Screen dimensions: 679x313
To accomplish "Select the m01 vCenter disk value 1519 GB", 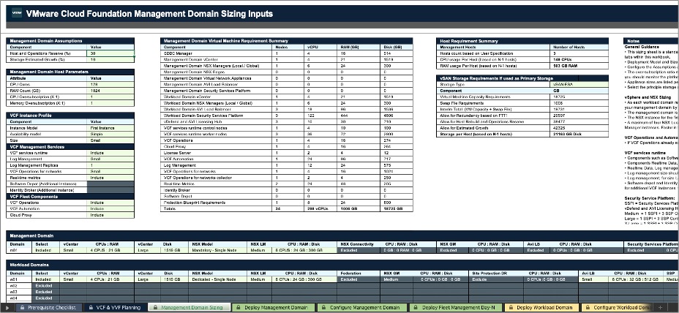I will (x=173, y=250).
